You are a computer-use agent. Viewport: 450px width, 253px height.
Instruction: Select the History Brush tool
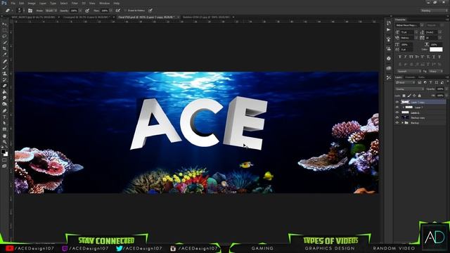pyautogui.click(x=4, y=79)
